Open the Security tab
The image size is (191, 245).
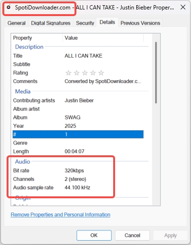click(x=85, y=23)
